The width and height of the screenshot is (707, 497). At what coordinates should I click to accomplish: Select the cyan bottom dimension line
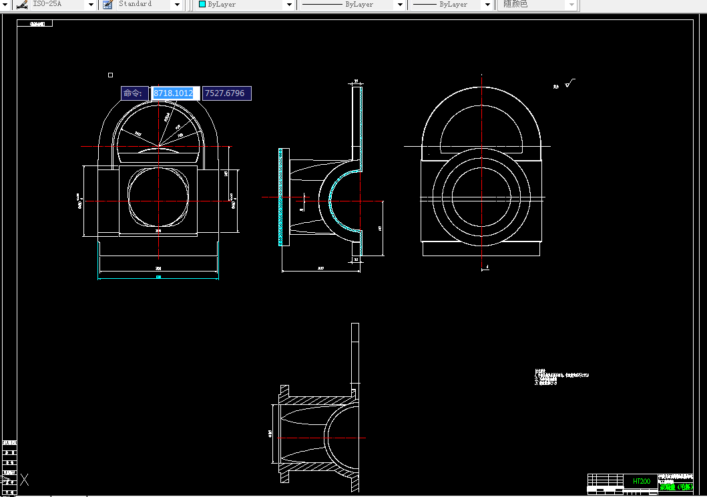158,278
